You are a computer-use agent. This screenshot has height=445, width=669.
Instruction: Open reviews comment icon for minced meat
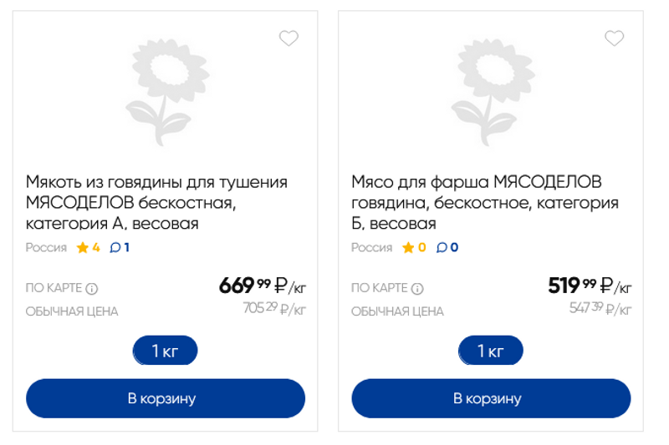tap(447, 247)
